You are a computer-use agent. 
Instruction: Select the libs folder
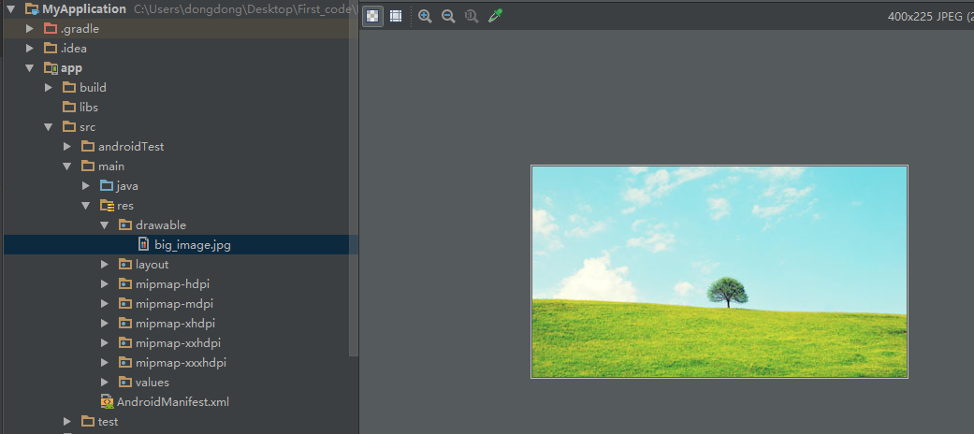(x=89, y=108)
